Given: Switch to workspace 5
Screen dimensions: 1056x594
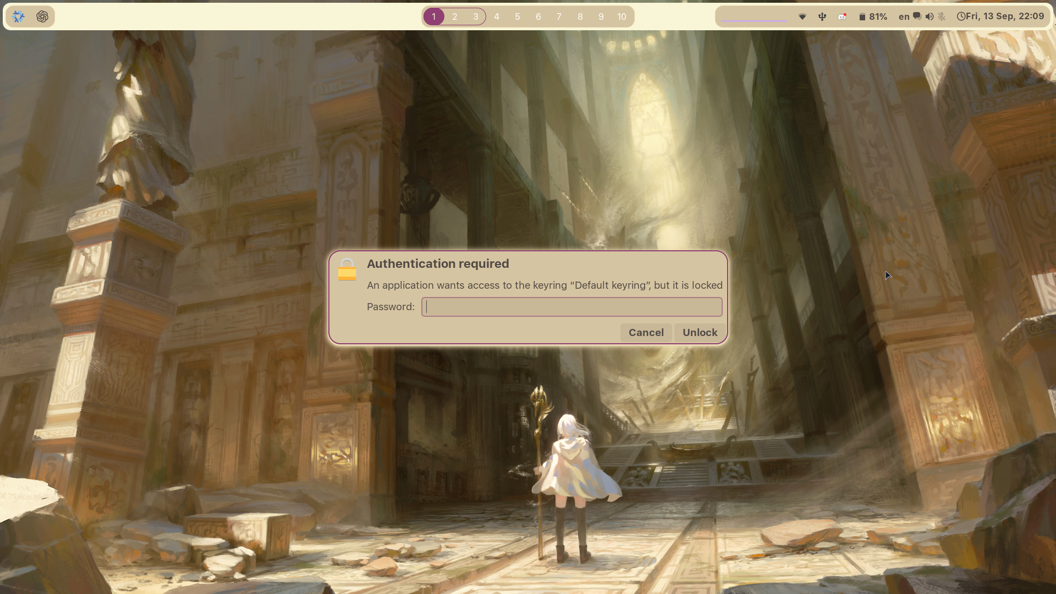Looking at the screenshot, I should coord(518,16).
